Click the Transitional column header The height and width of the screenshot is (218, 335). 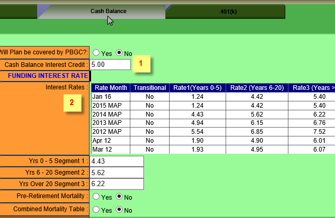[x=149, y=88]
